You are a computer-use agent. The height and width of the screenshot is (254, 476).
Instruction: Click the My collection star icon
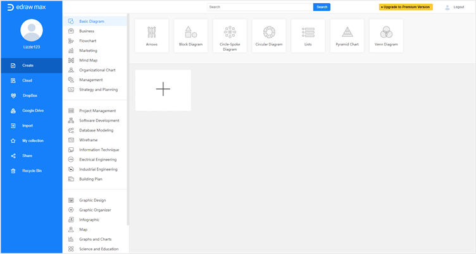(x=13, y=141)
